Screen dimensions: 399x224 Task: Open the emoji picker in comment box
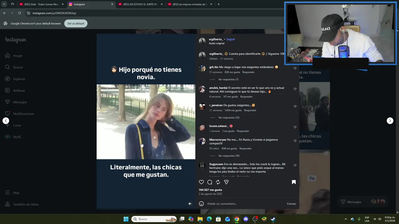click(x=201, y=204)
